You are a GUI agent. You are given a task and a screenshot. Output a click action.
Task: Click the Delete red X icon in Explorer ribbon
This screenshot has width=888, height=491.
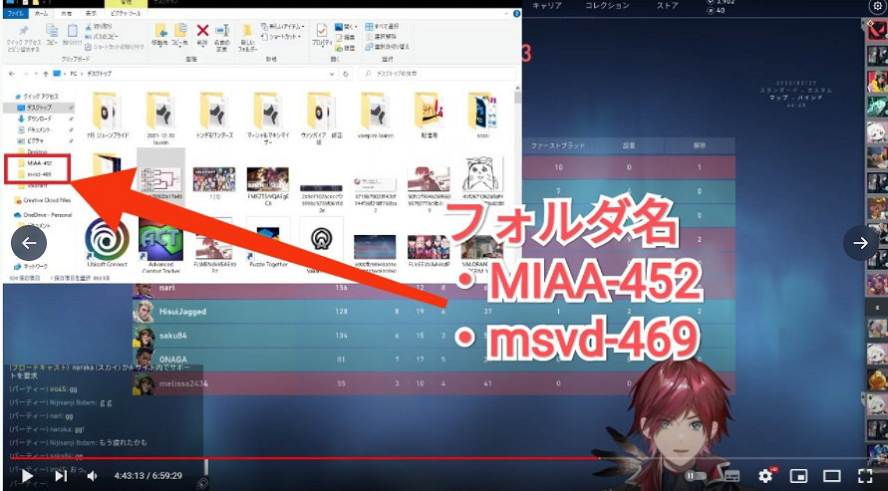click(202, 31)
